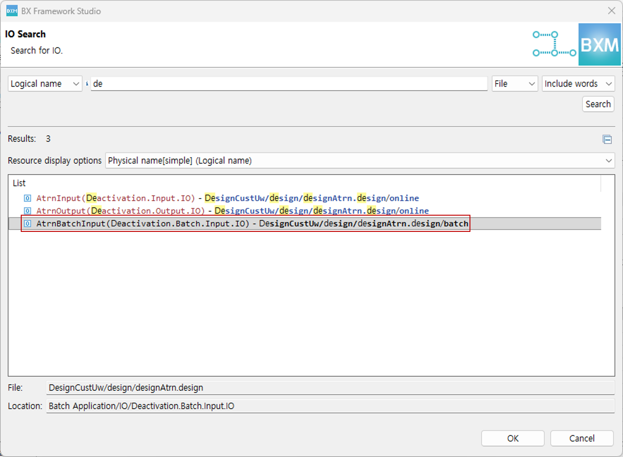Click the Location field showing Batch Application path

click(x=330, y=406)
